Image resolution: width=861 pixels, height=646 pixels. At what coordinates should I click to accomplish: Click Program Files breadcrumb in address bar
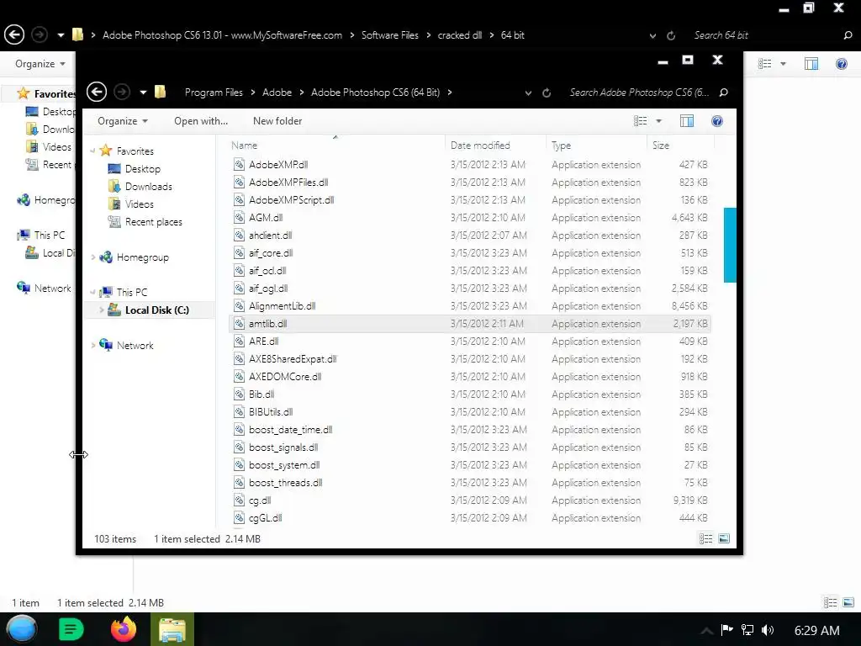tap(214, 93)
